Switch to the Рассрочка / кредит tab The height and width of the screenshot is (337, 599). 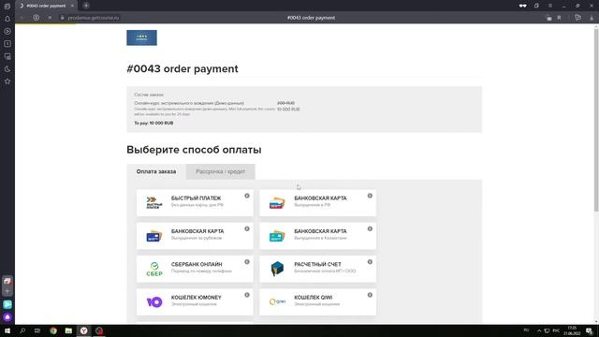(x=221, y=171)
